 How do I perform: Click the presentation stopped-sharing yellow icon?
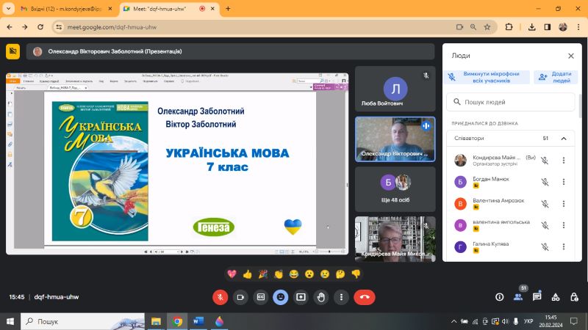click(x=12, y=51)
